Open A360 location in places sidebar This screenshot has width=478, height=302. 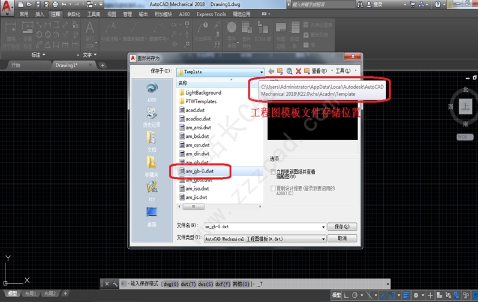(152, 92)
